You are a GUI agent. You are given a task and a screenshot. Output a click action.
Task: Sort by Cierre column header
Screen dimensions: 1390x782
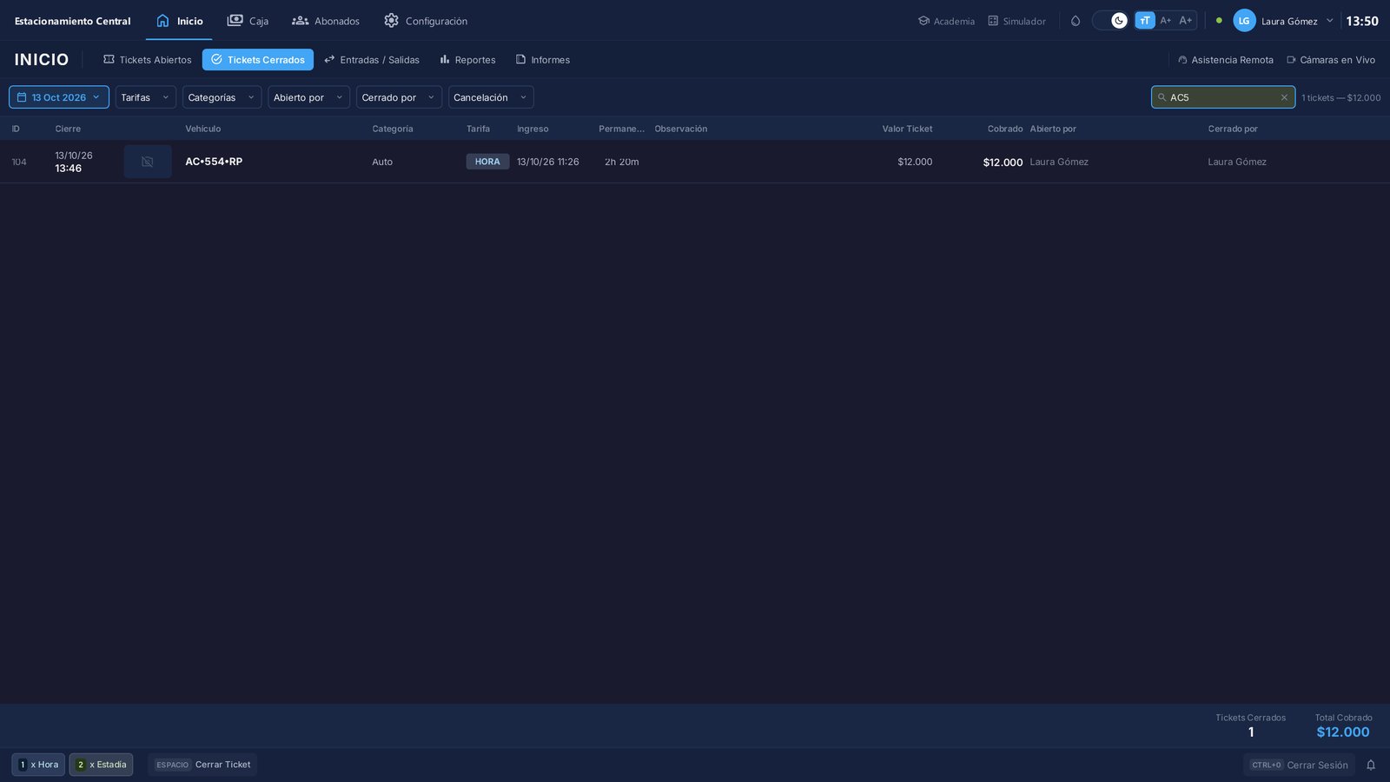(x=68, y=129)
